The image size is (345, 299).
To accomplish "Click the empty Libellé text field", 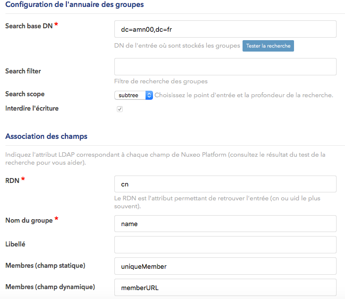I will (225, 244).
